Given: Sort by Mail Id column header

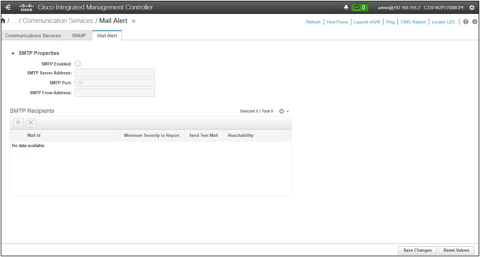Looking at the screenshot, I should click(x=72, y=135).
